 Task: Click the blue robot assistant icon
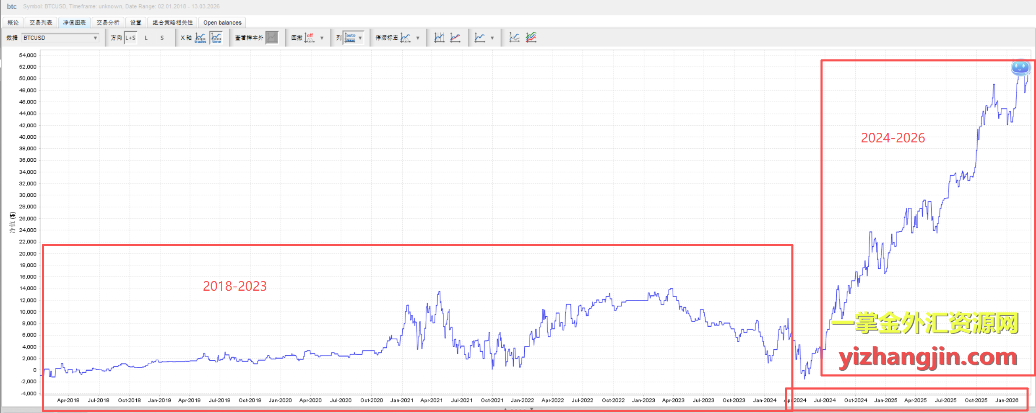click(x=1020, y=67)
